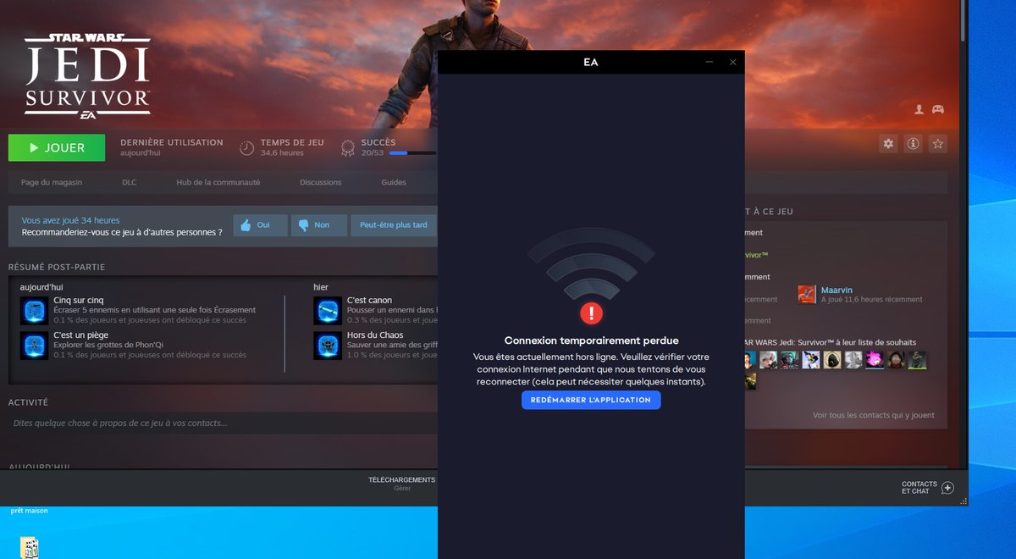Click the clock icon next to Temps de jeu
The height and width of the screenshot is (559, 1016).
point(246,147)
